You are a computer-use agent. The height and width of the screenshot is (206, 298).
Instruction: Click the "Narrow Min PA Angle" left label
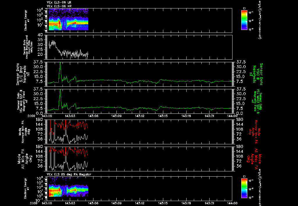pos(24,131)
